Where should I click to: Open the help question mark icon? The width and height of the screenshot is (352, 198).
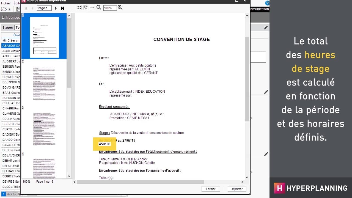(267, 3)
